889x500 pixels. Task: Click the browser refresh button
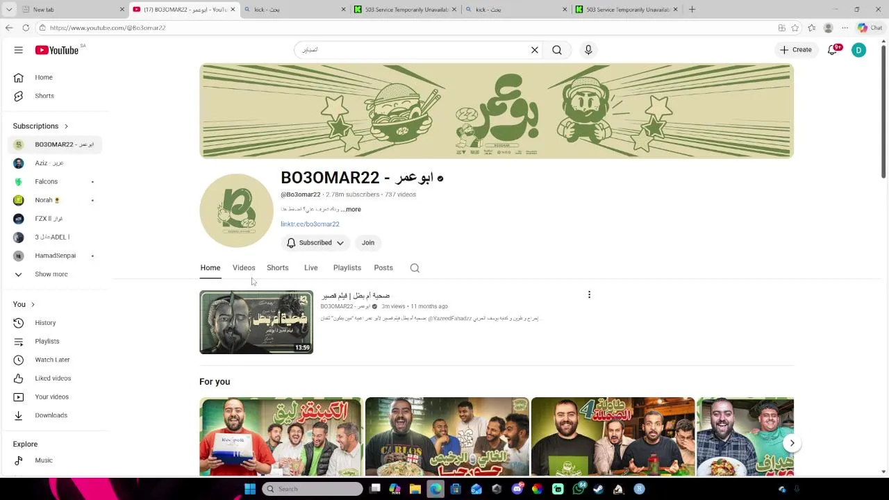26,28
